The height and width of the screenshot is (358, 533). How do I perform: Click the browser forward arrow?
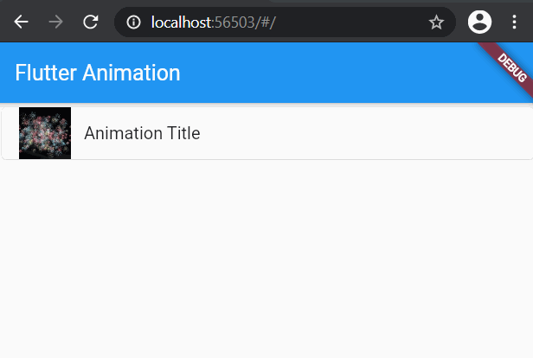[55, 22]
